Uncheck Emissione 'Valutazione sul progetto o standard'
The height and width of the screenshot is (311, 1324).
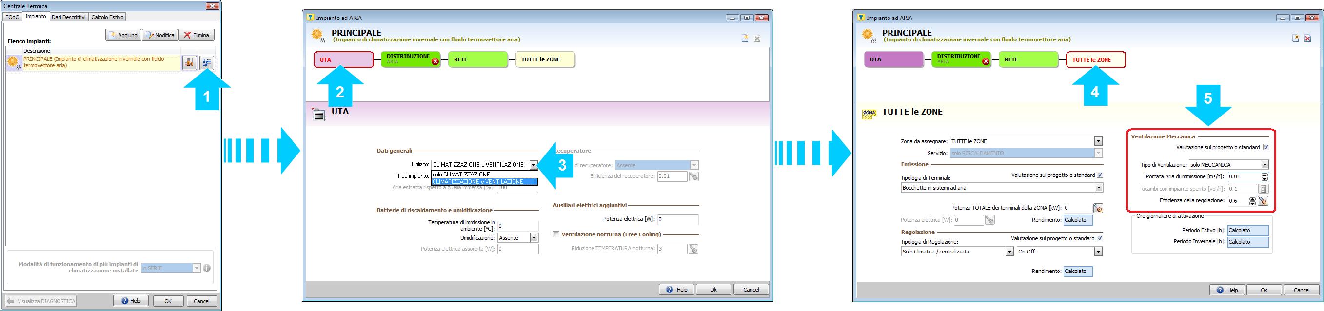point(1099,175)
